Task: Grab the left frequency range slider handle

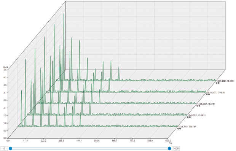Action: (10, 149)
